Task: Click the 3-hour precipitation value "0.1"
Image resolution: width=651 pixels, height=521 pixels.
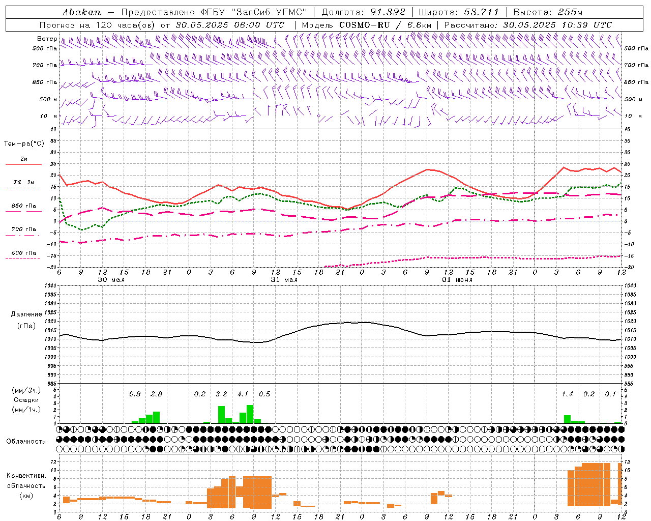Action: click(610, 394)
